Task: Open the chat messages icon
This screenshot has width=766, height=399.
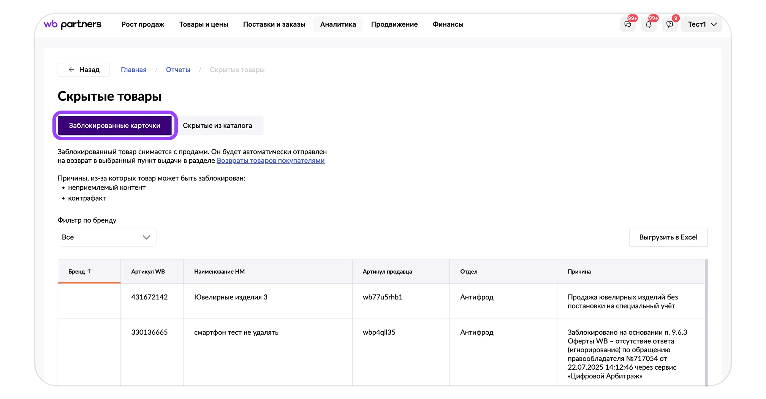Action: (x=628, y=24)
